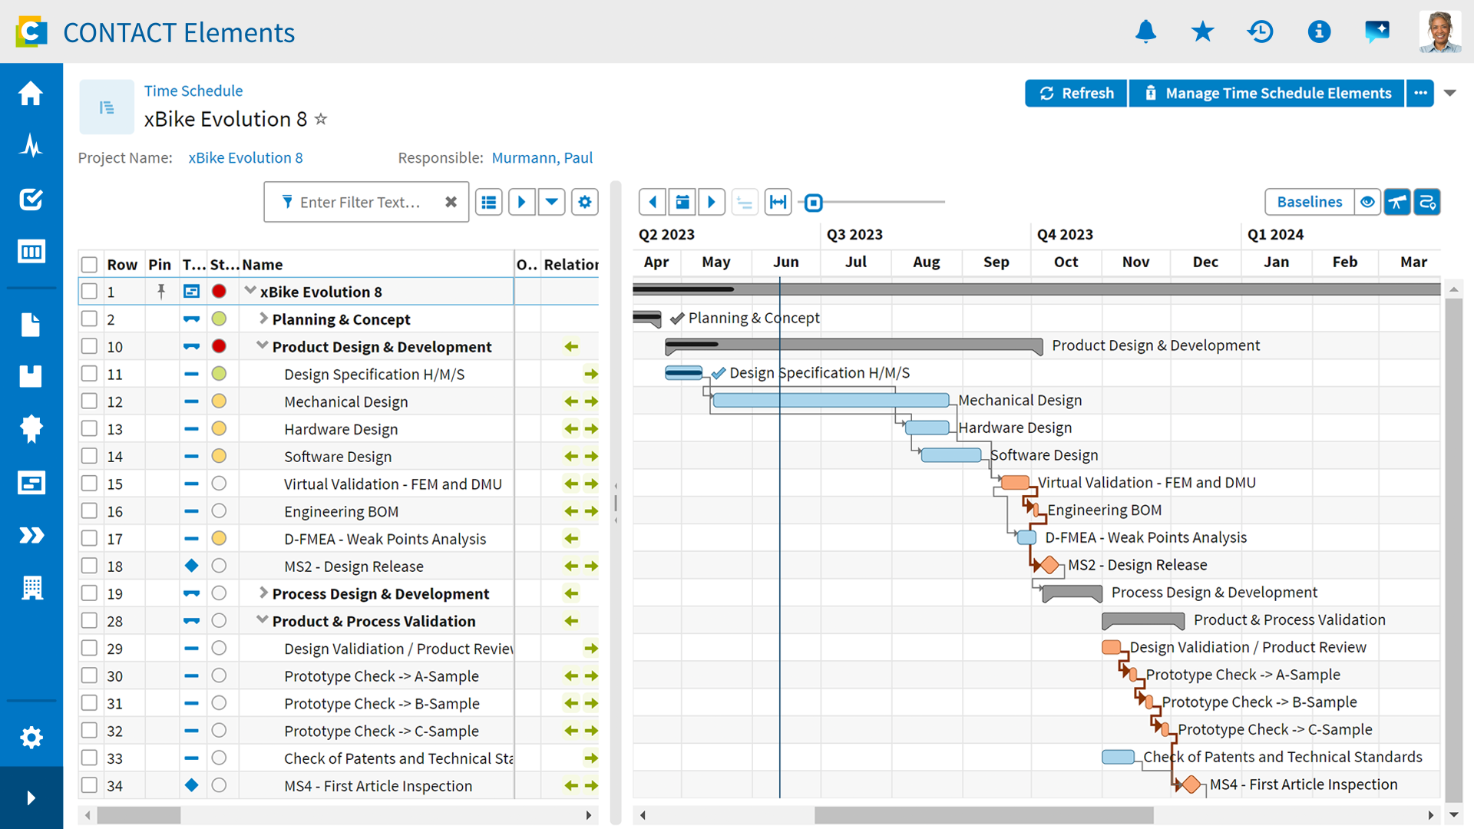Open the user profile avatar
The image size is (1474, 829).
1440,31
